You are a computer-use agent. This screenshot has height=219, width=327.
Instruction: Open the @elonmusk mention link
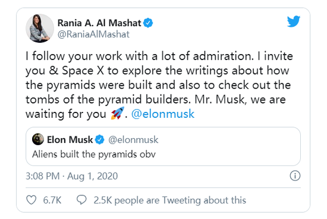pos(163,114)
